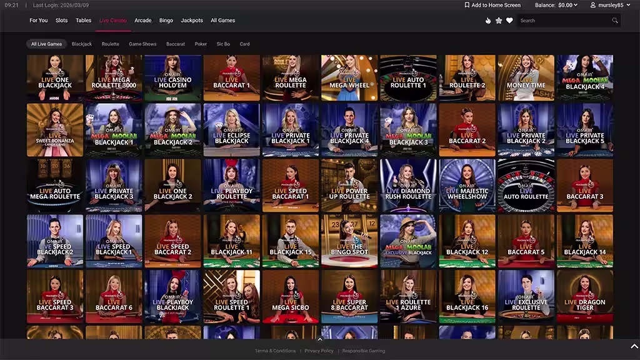Filter by Baccarat category
This screenshot has width=640, height=360.
176,44
